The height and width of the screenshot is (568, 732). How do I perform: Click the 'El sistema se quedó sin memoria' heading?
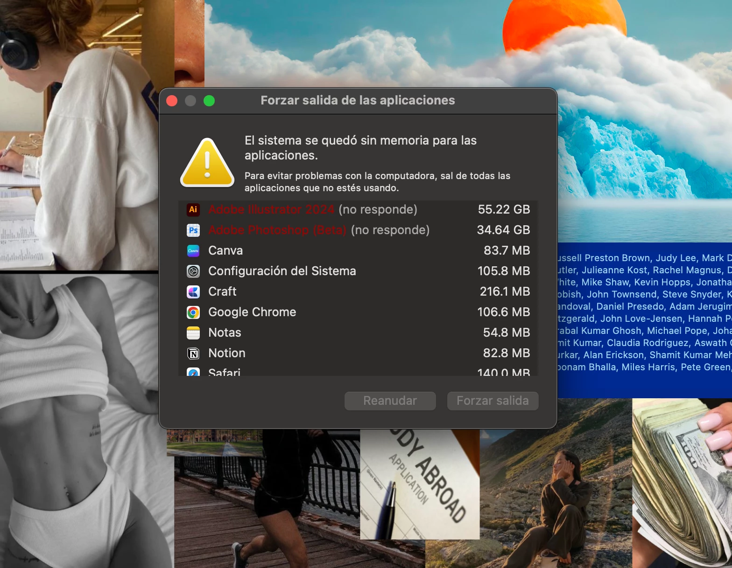tap(360, 148)
